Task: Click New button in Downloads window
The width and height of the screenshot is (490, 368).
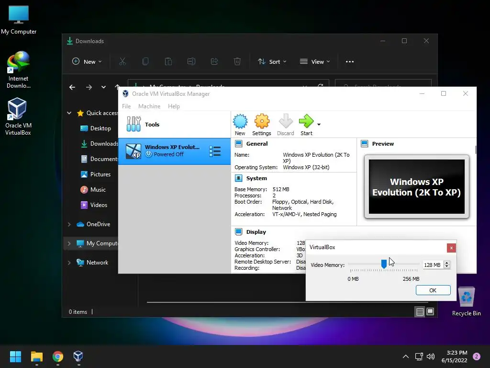Action: pos(87,61)
